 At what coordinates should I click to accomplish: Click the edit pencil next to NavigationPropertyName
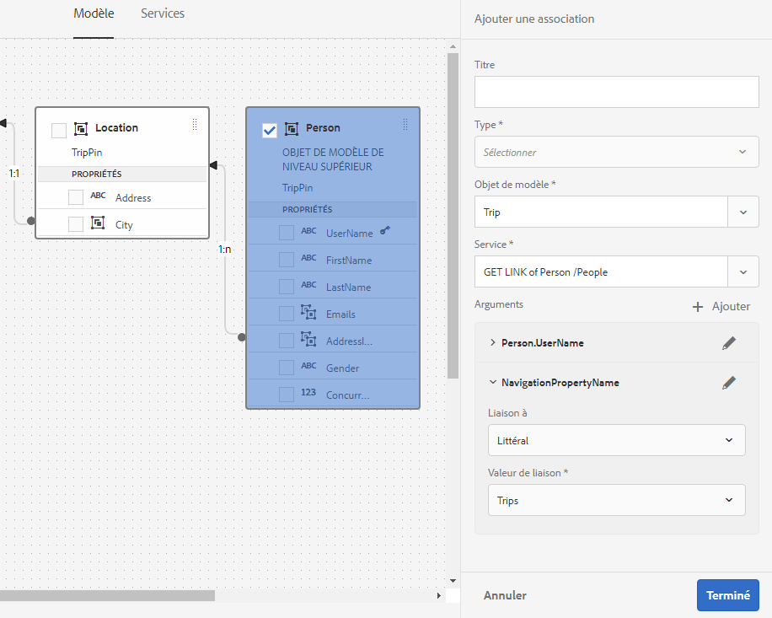tap(729, 383)
